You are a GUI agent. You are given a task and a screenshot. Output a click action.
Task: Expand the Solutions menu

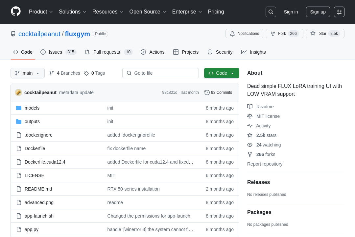pyautogui.click(x=72, y=12)
